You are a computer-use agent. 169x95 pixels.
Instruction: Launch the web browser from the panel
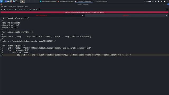click(14, 1)
